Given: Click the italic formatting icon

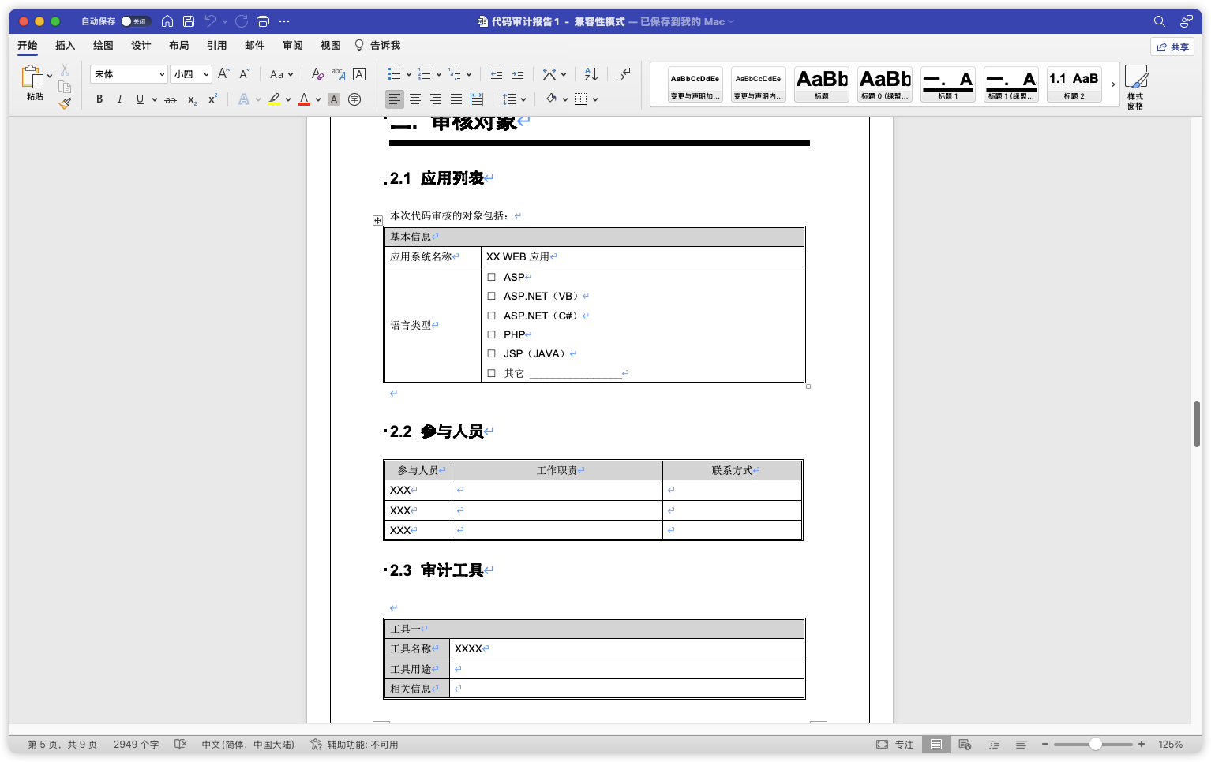Looking at the screenshot, I should [119, 99].
